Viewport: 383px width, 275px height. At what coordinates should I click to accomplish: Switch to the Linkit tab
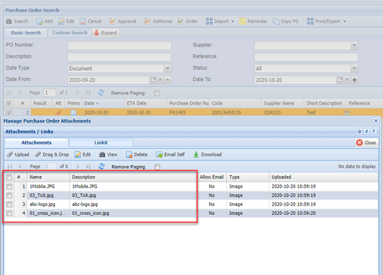(x=100, y=143)
